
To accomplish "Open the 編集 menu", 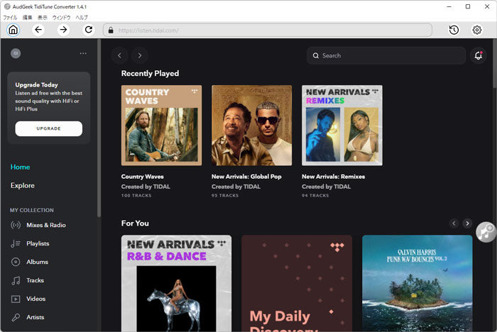I will point(28,18).
